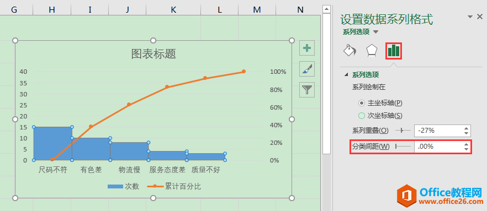
Task: Click the 100% secondary axis label
Action: 278,72
